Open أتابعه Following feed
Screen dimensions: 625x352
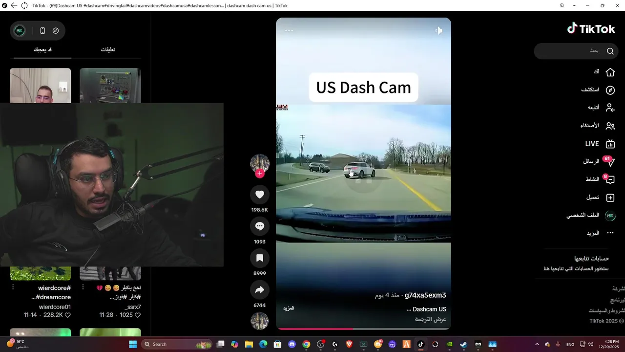[x=601, y=108]
